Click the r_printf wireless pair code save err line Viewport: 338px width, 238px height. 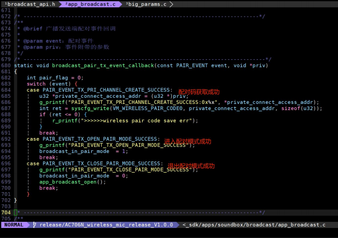click(x=125, y=121)
